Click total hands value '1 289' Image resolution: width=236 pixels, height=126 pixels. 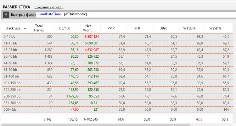pos(48,50)
